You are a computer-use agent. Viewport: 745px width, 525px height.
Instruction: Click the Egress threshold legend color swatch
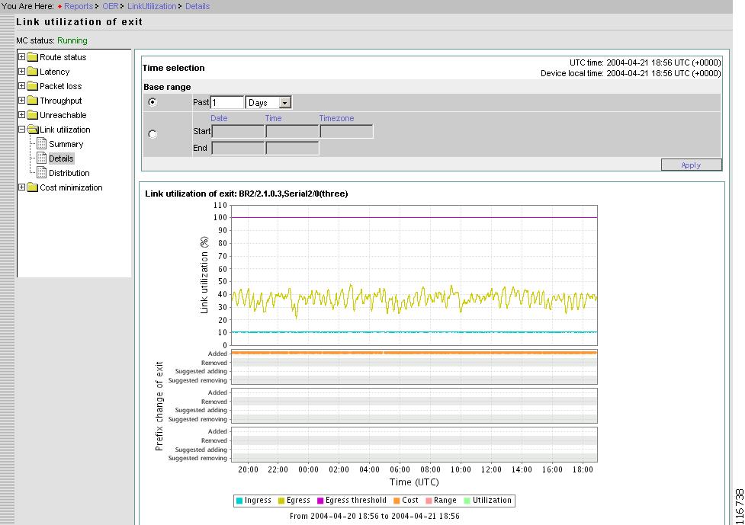(x=321, y=501)
